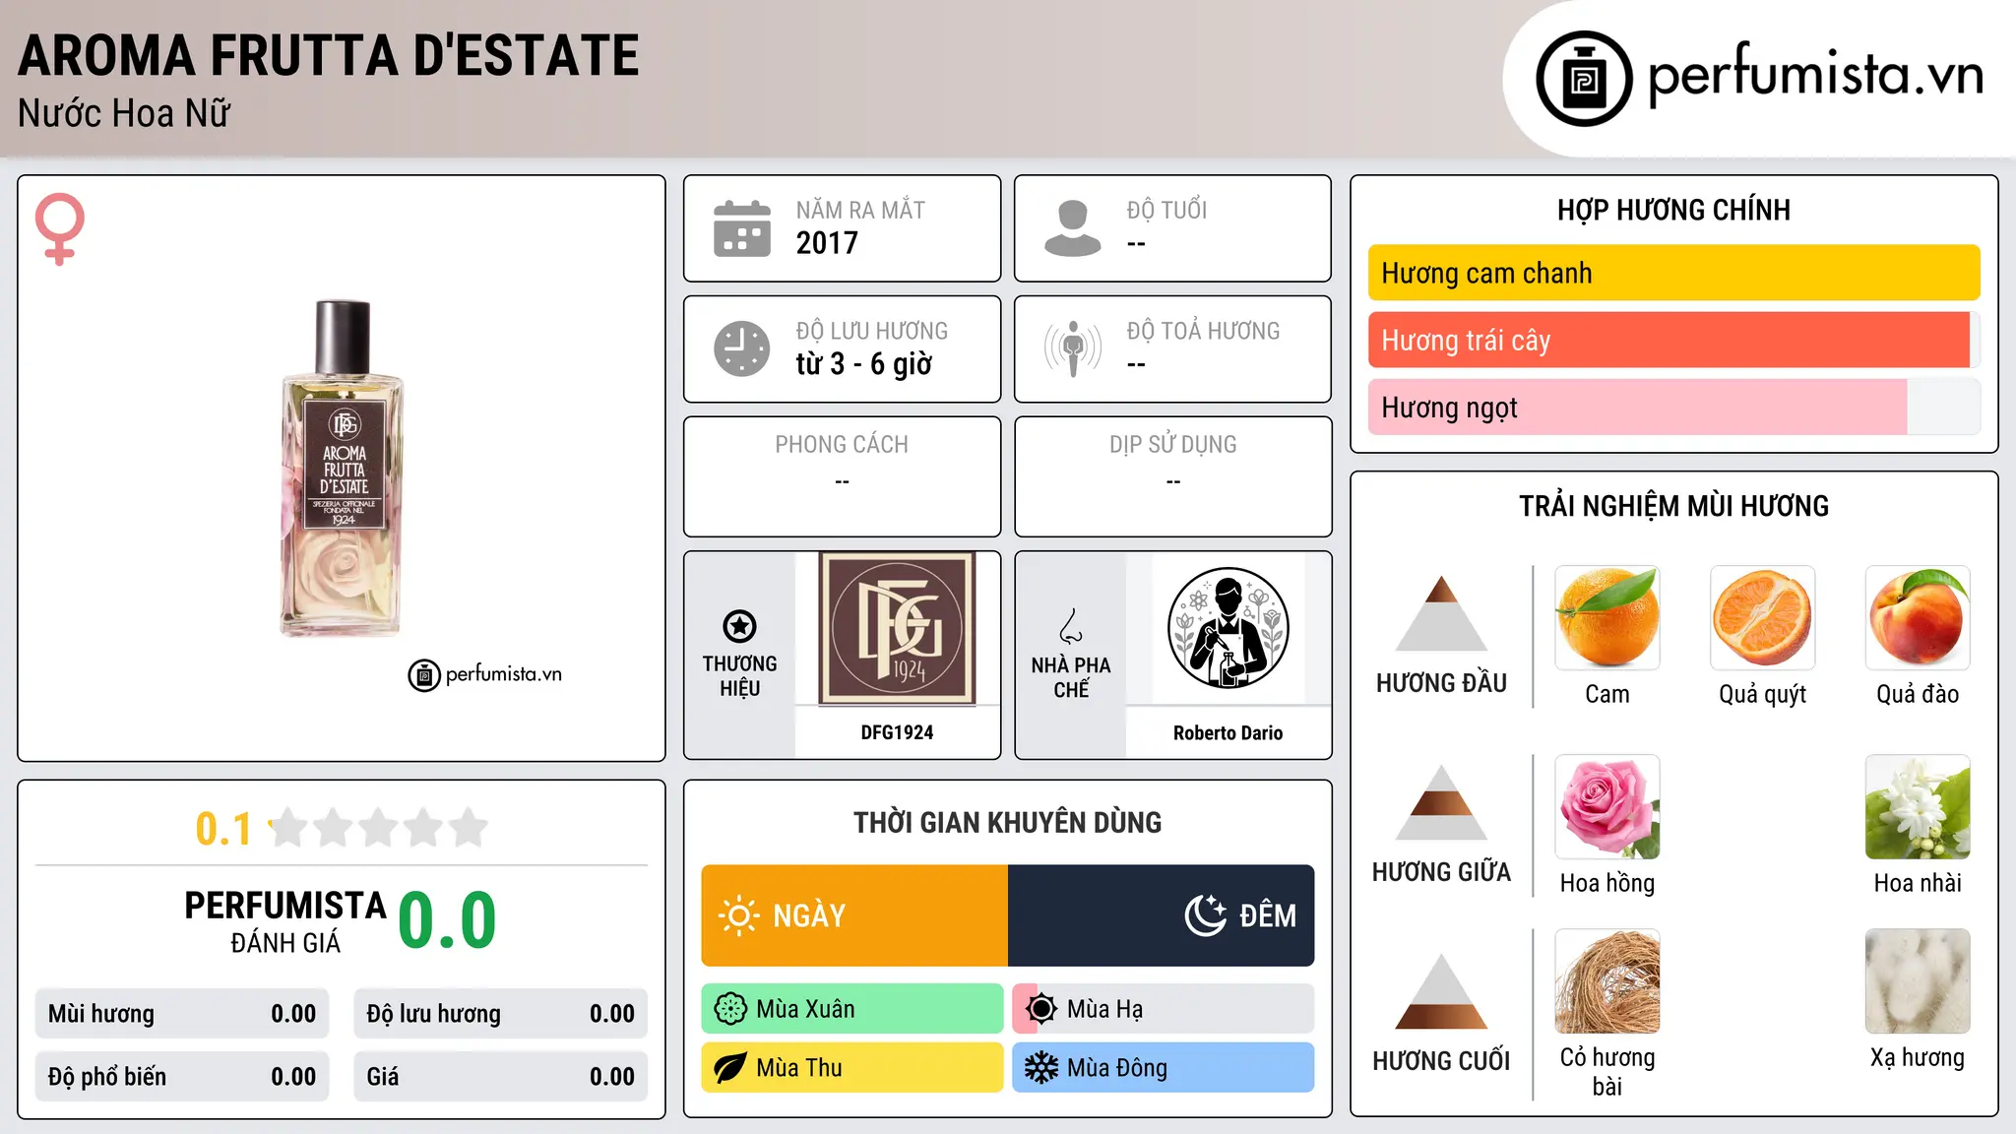This screenshot has width=2016, height=1134.
Task: Click the Mùa Thu season bar
Action: coord(852,1068)
